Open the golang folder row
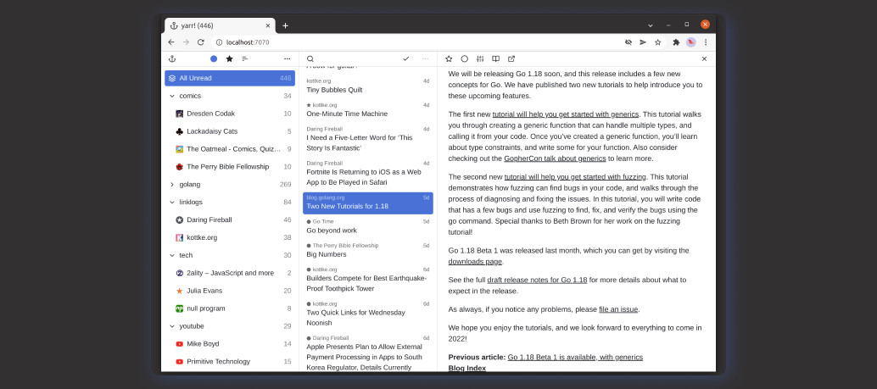The width and height of the screenshot is (877, 389). point(230,185)
